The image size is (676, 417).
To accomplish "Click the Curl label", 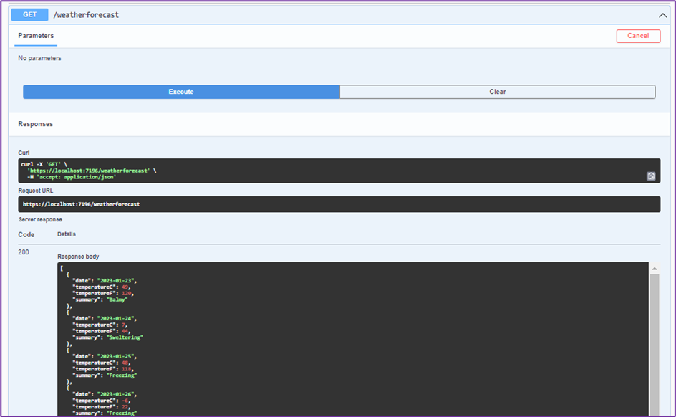I will [x=24, y=153].
